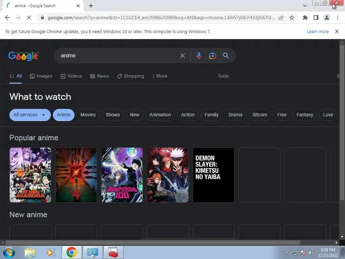Open Chrome side panel icon
345x259 pixels.
click(x=316, y=18)
